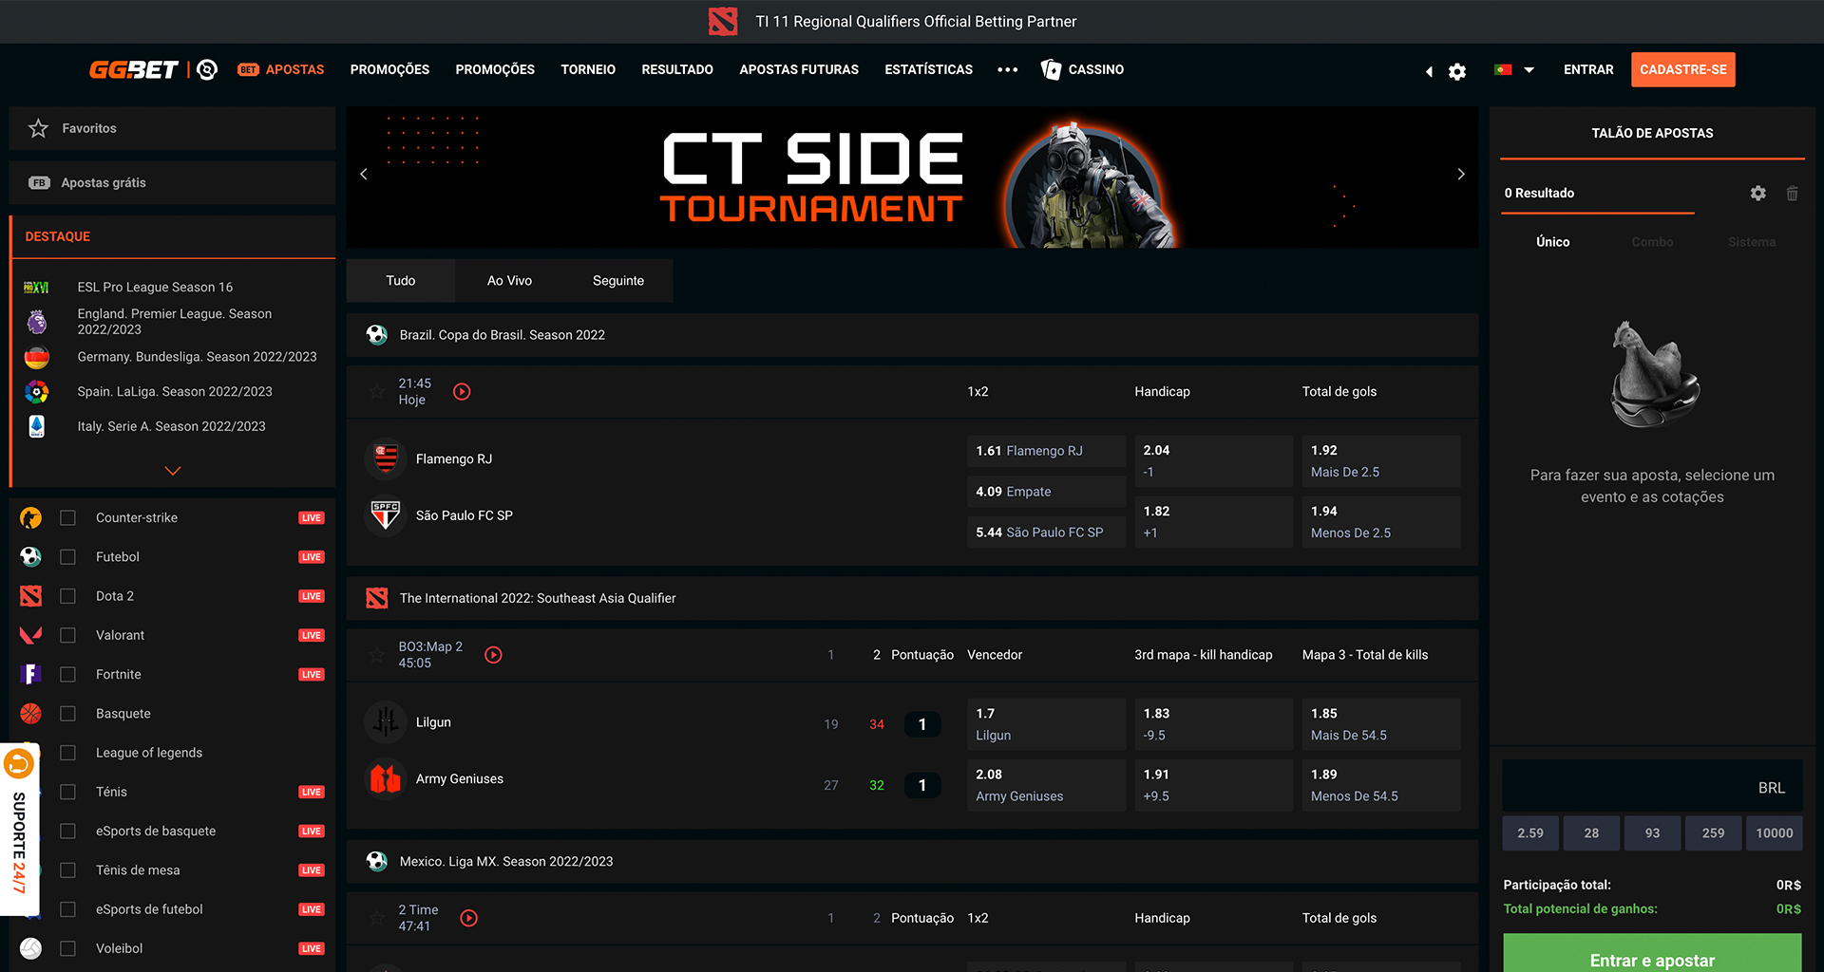1824x972 pixels.
Task: Open the Mexico Liga MX league header
Action: click(912, 861)
